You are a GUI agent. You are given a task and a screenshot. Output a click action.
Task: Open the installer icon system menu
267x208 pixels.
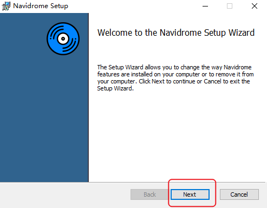6,6
